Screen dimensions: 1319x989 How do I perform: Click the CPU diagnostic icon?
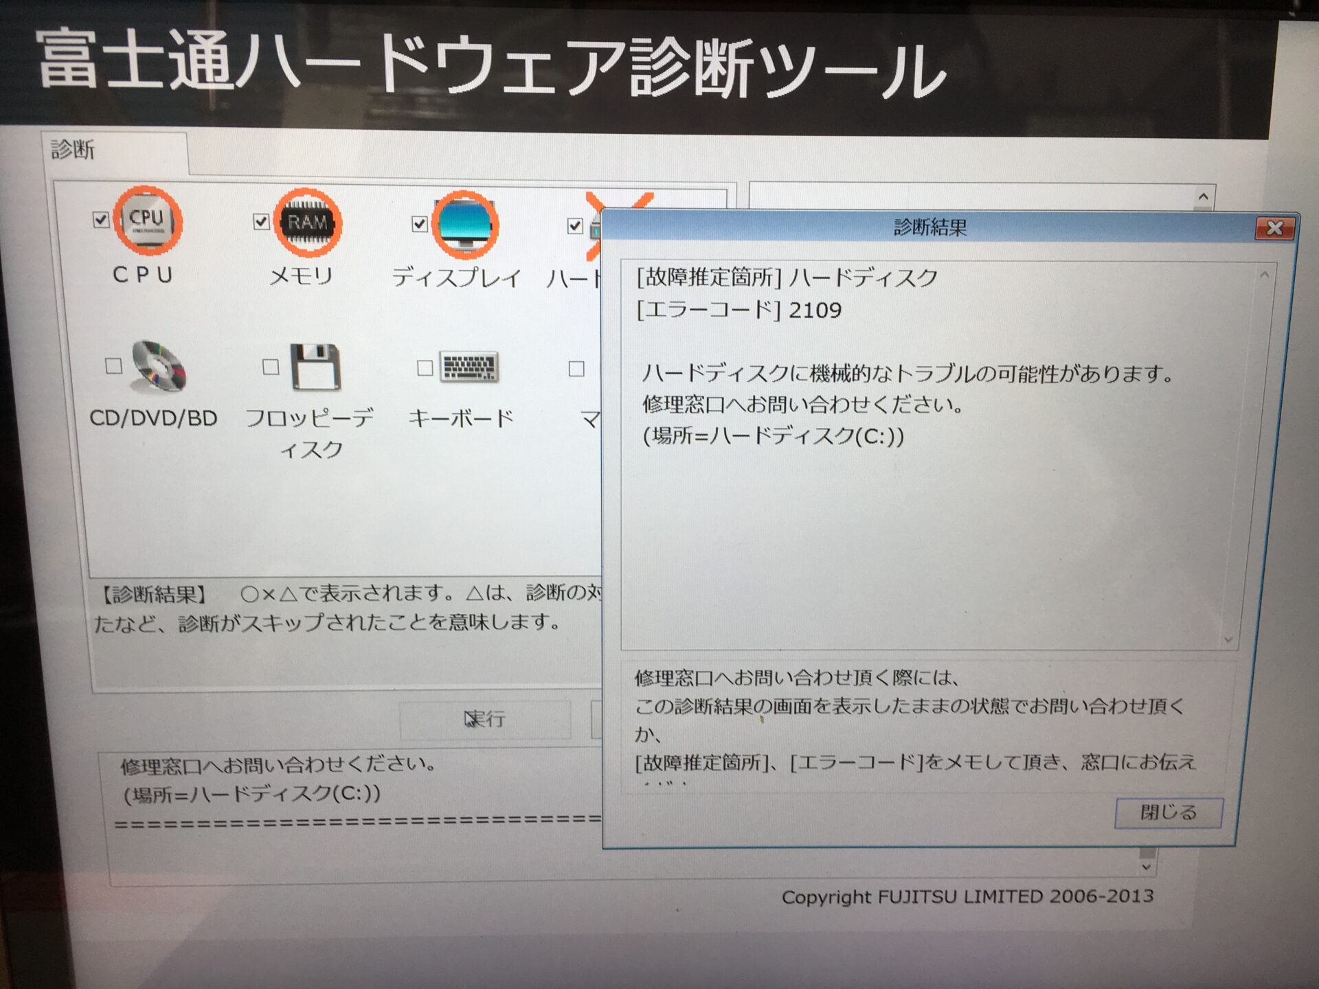(x=147, y=220)
